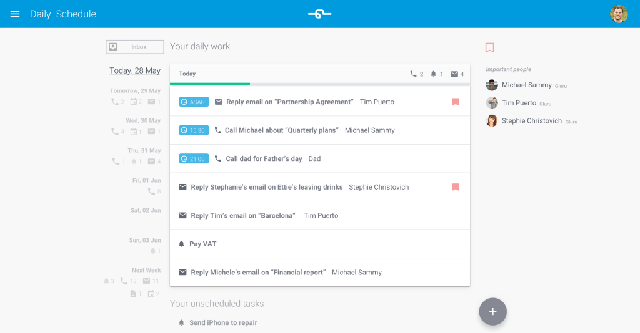
Task: Click the bell count icon in Today header
Action: [434, 74]
